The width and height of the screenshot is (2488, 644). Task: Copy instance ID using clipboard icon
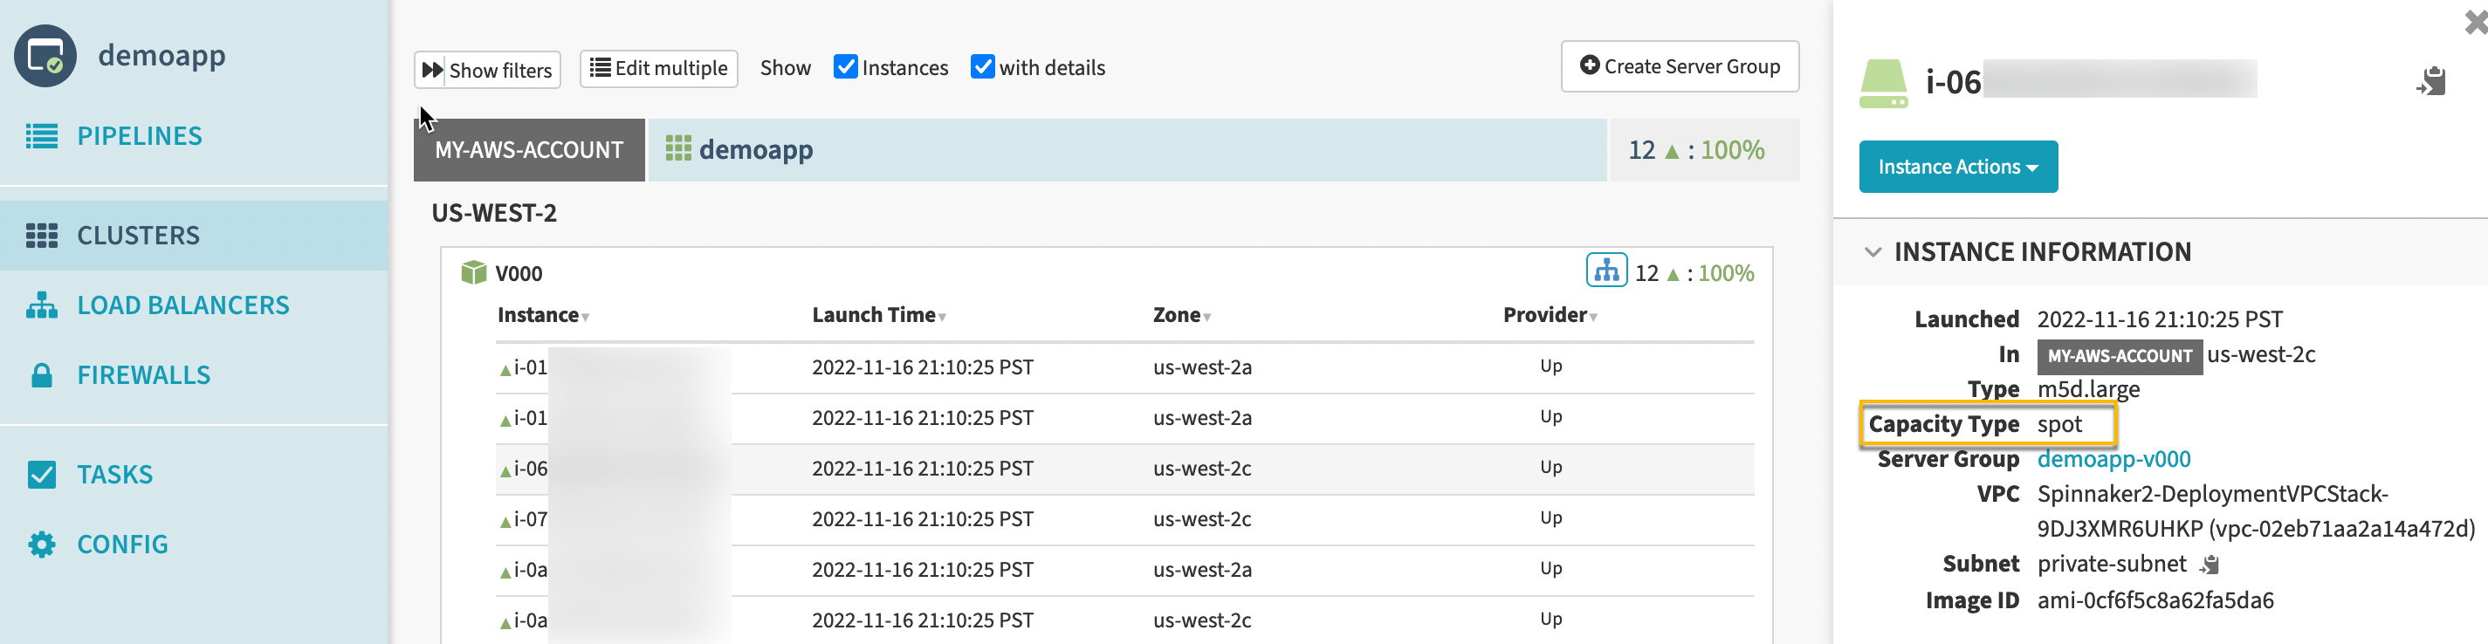click(2430, 81)
